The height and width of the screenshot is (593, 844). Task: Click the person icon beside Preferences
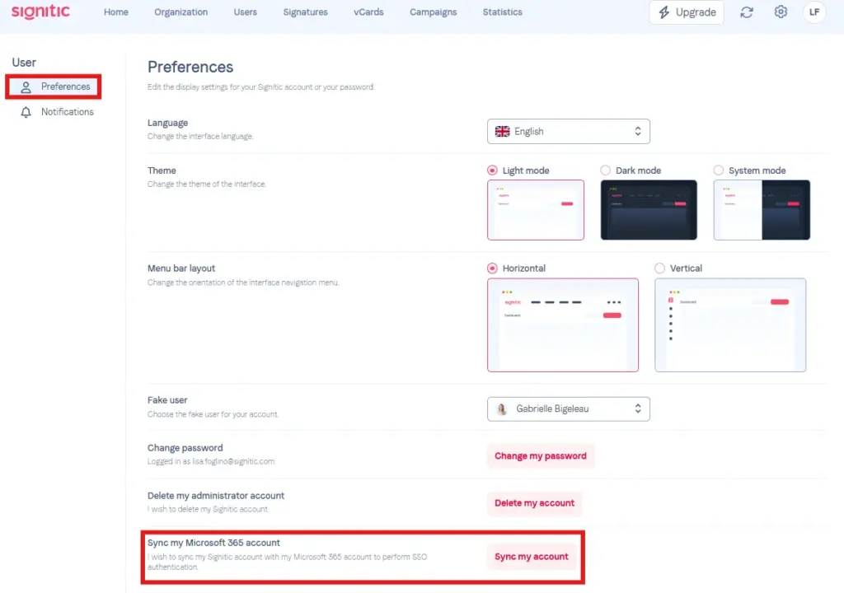pyautogui.click(x=26, y=86)
